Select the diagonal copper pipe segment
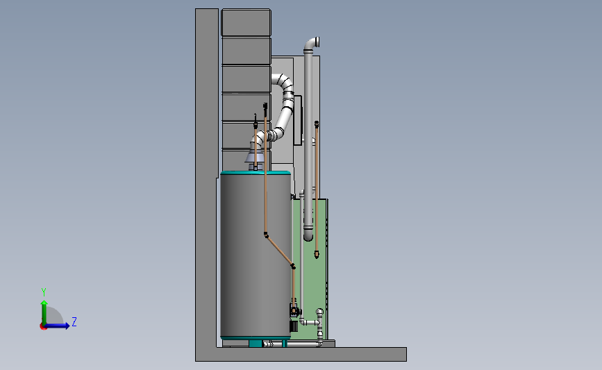This screenshot has height=370, width=602. (x=280, y=251)
